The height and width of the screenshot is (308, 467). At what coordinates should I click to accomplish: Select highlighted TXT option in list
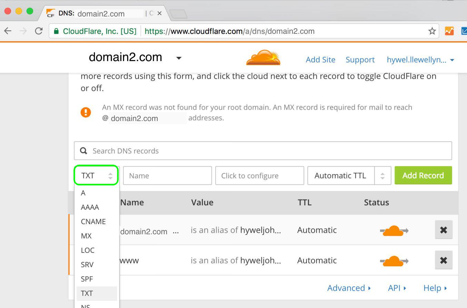coord(97,293)
